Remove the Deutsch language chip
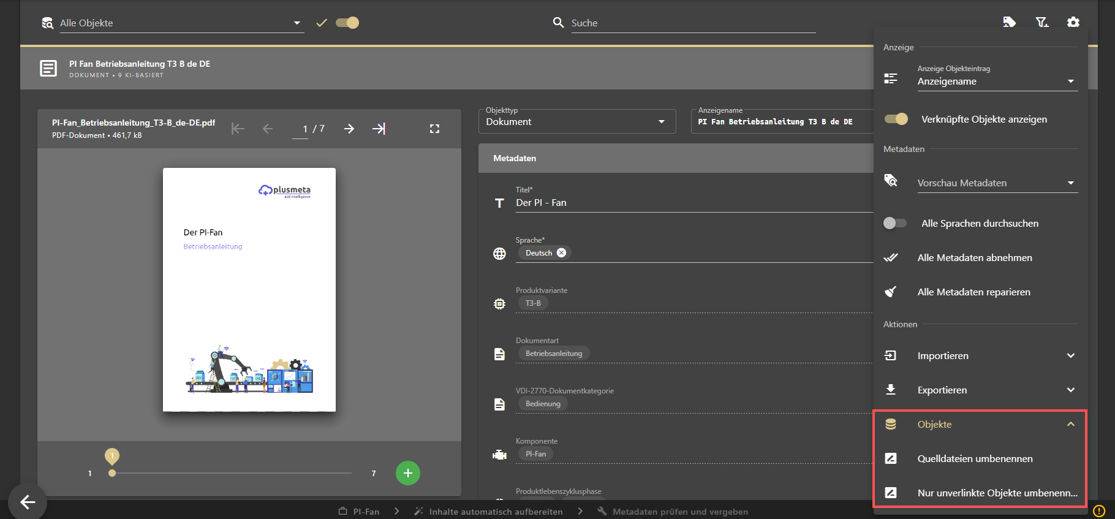Viewport: 1115px width, 519px height. [561, 253]
